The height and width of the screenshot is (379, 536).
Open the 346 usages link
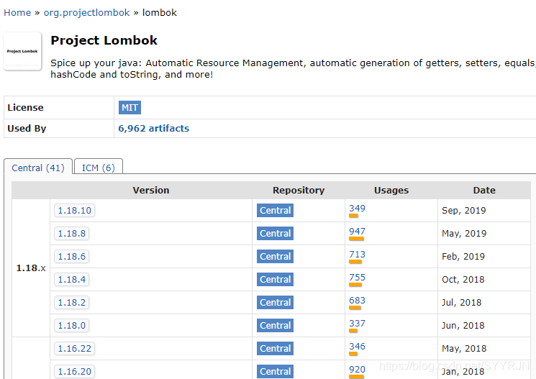tap(357, 346)
